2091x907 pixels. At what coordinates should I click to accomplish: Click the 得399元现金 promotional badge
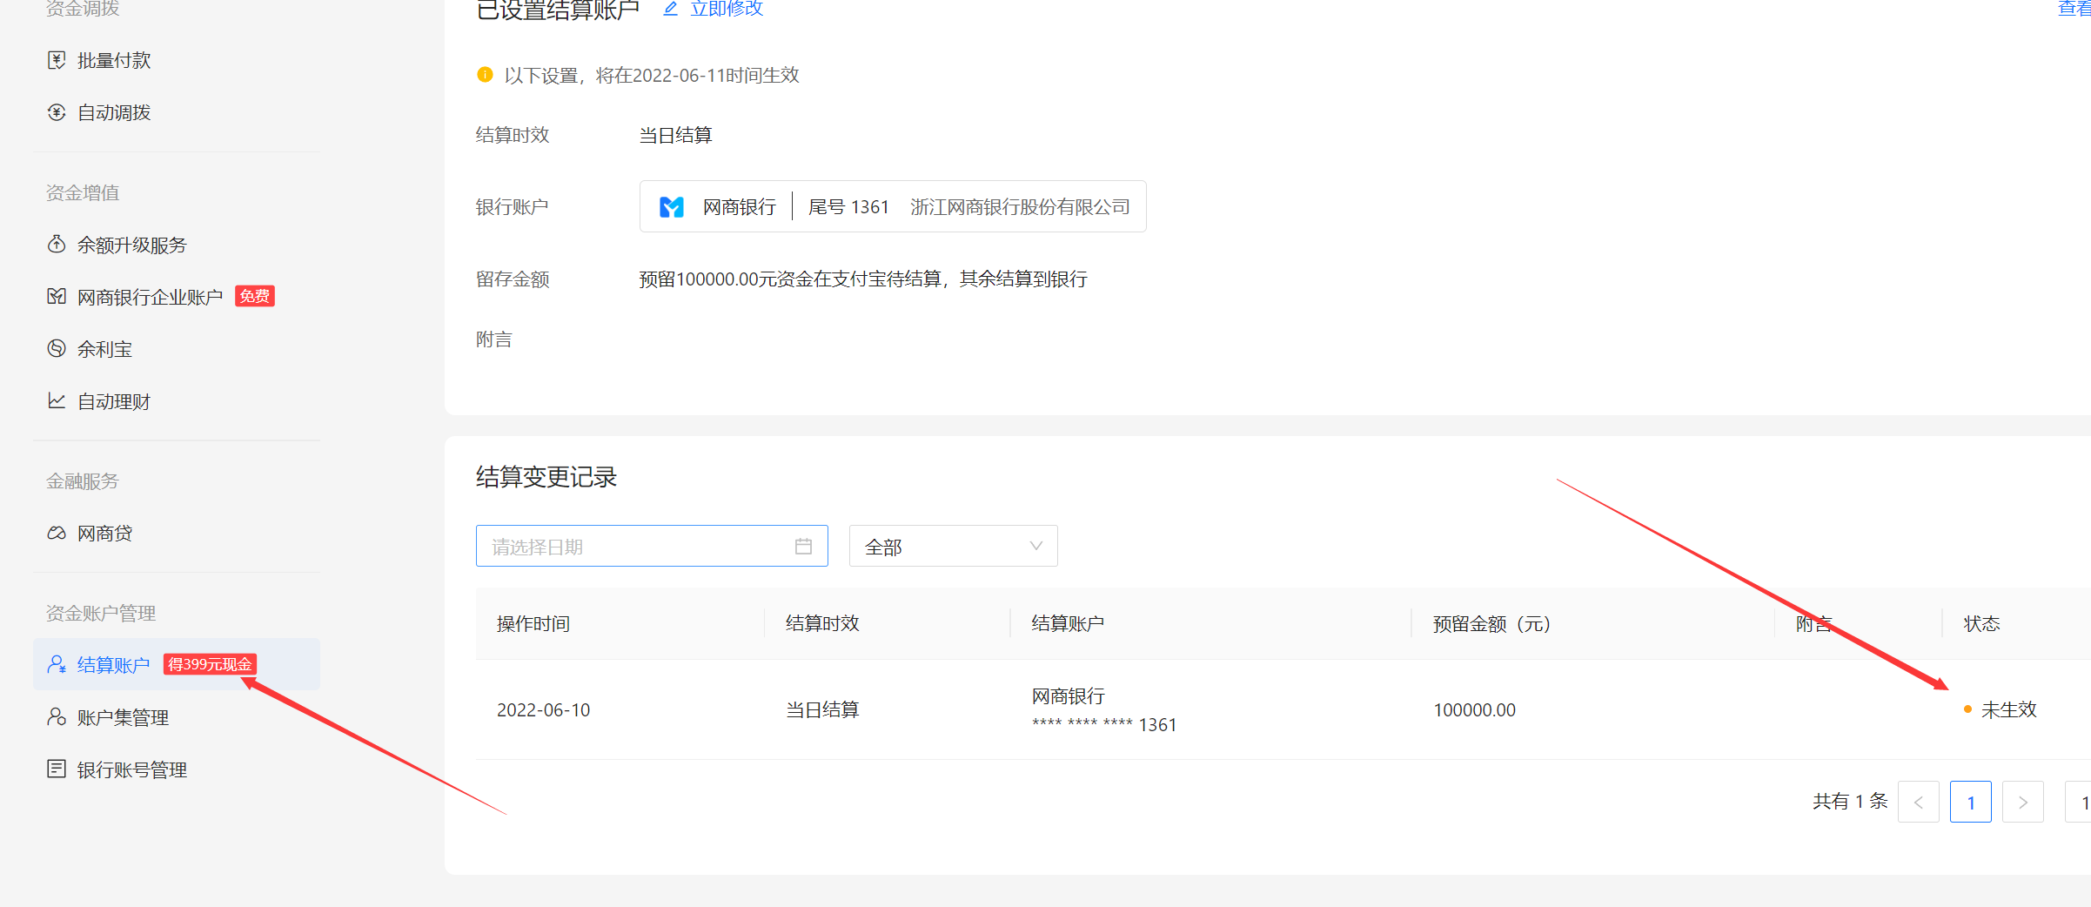pos(210,665)
